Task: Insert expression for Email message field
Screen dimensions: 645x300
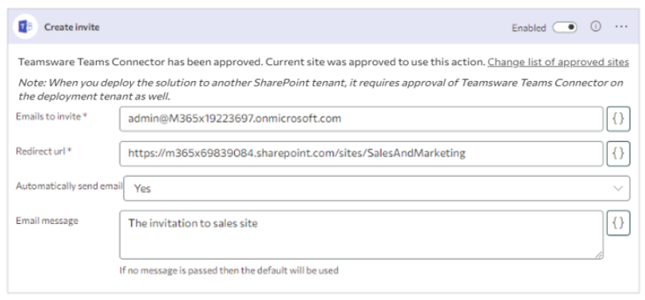Action: (x=618, y=223)
